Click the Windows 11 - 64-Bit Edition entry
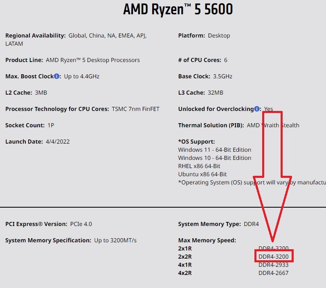Screen dimensions: 326x288 point(215,150)
